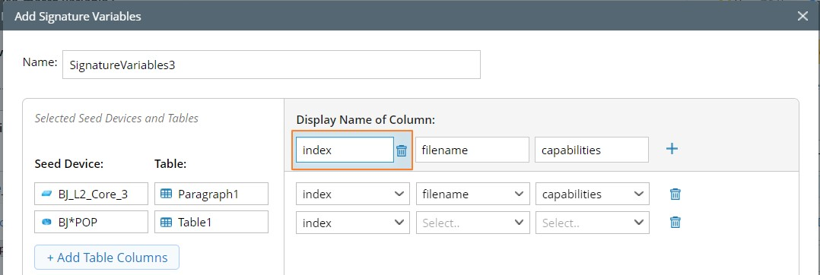The width and height of the screenshot is (820, 275).
Task: Open the capabilities dropdown in first row
Action: 593,194
